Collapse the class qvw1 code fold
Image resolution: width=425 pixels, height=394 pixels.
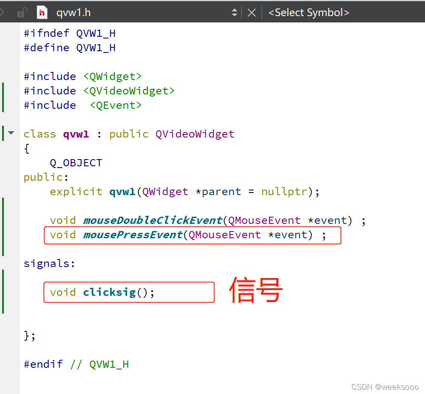coord(11,133)
